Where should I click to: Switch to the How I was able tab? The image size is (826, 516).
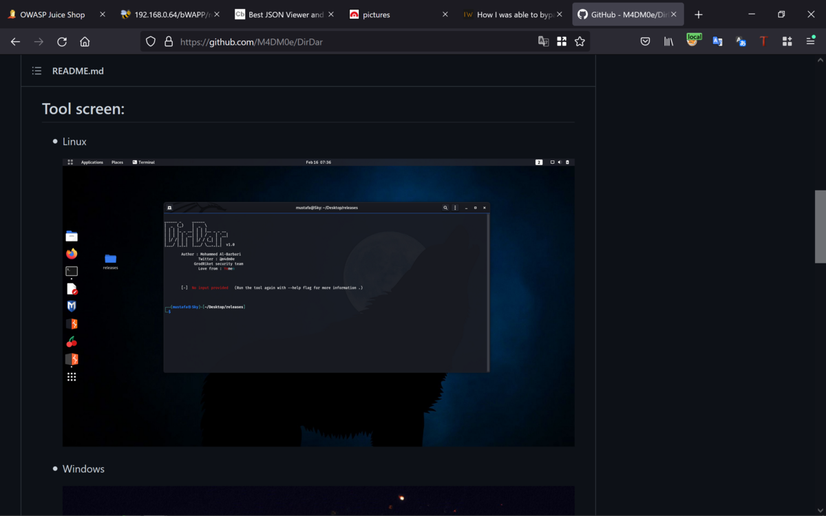pos(512,14)
